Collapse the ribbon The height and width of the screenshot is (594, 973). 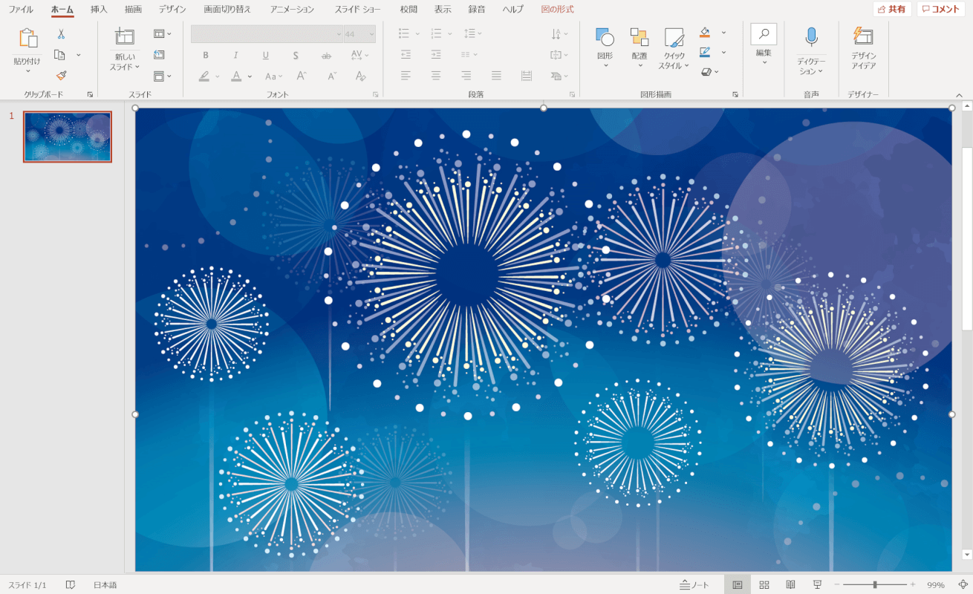point(959,95)
